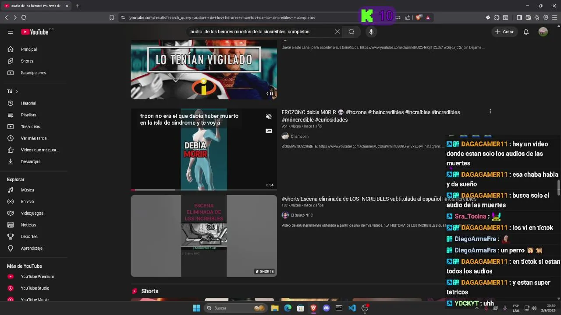Screen dimensions: 561x315
Task: Reload the page
Action: click(24, 17)
